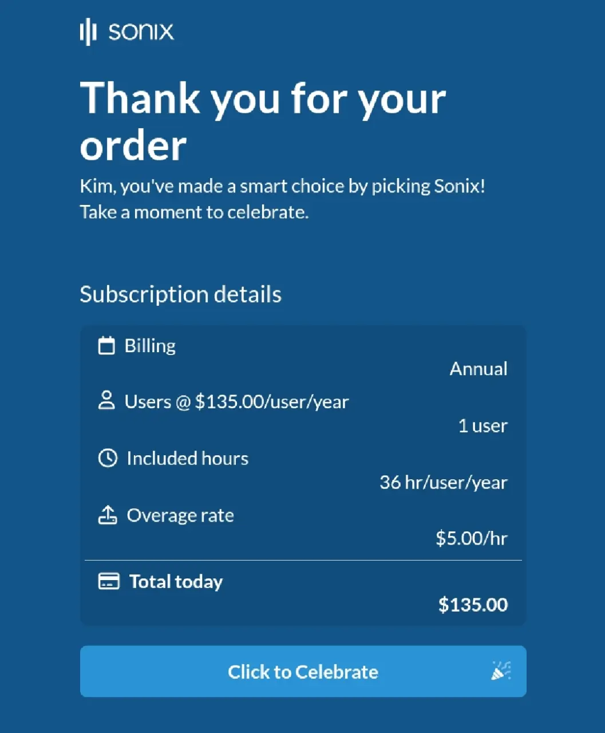Click the 36 hr/user/year value
This screenshot has height=733, width=605.
444,483
